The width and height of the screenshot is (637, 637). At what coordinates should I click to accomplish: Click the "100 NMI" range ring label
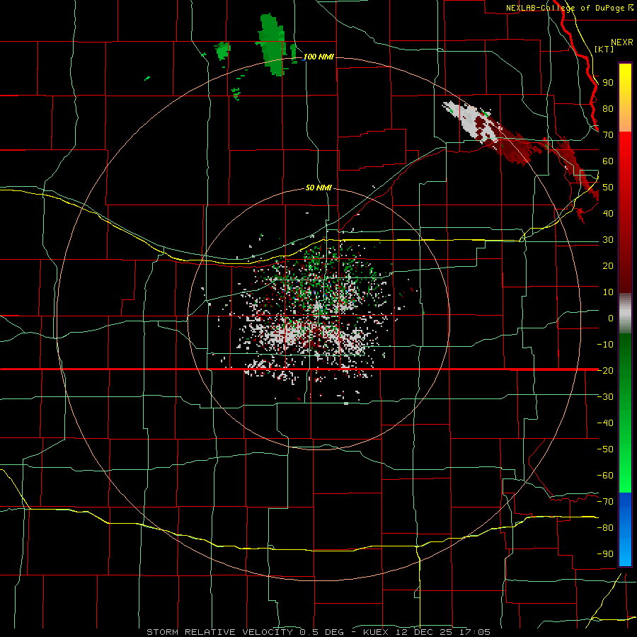pyautogui.click(x=318, y=57)
